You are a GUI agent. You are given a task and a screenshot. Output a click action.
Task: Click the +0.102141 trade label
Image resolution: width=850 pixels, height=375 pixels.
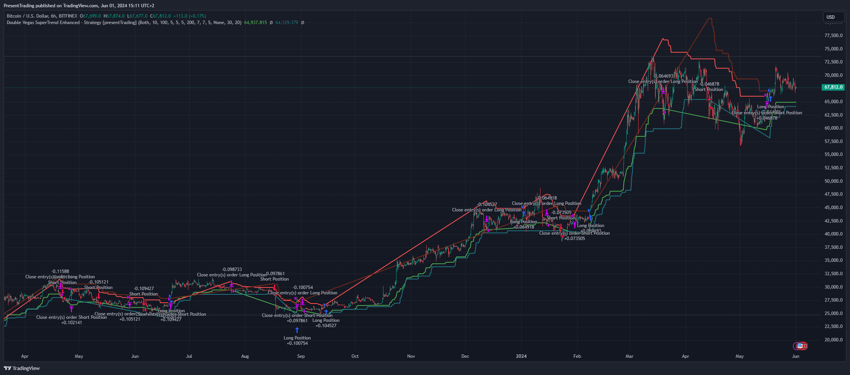coord(72,323)
